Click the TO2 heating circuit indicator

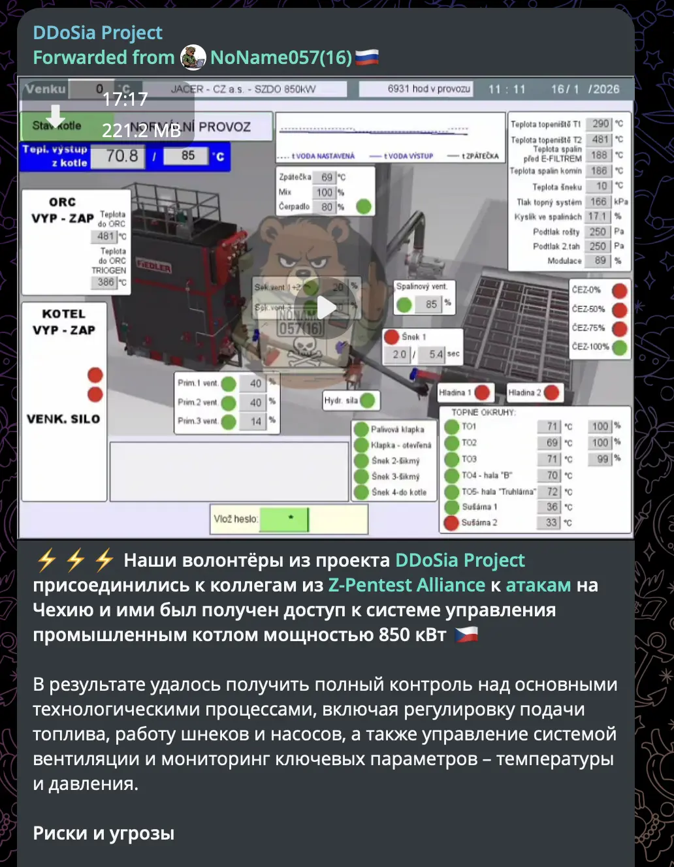tap(451, 443)
